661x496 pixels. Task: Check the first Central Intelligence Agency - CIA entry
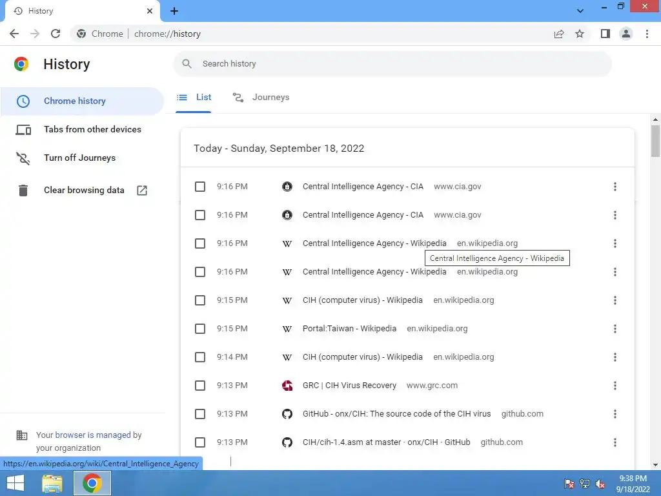click(200, 187)
